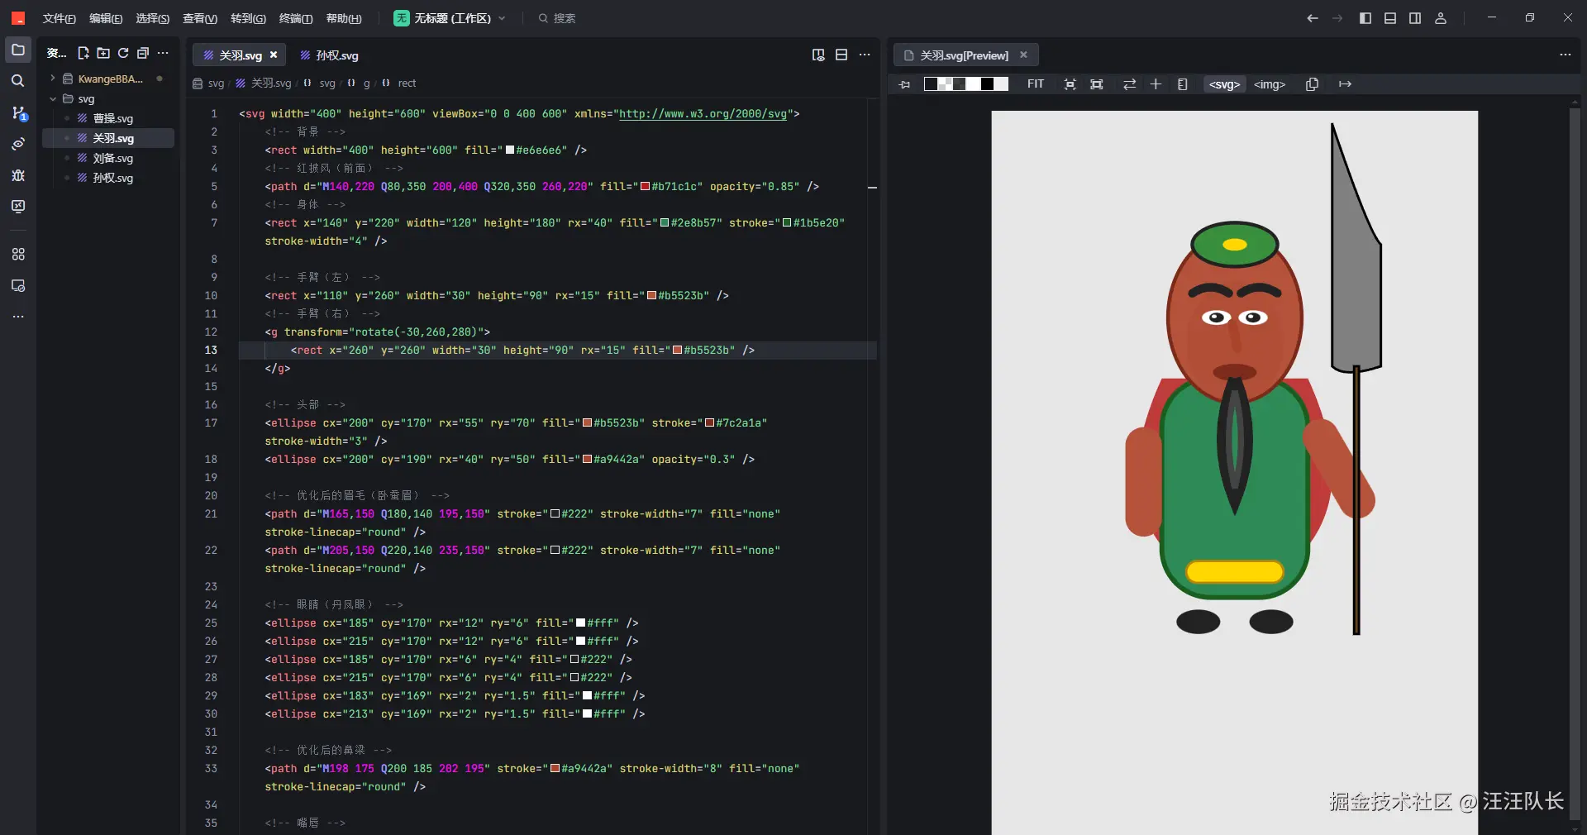Switch preview to <img> rendering mode
Image resolution: width=1587 pixels, height=835 pixels.
pyautogui.click(x=1270, y=84)
